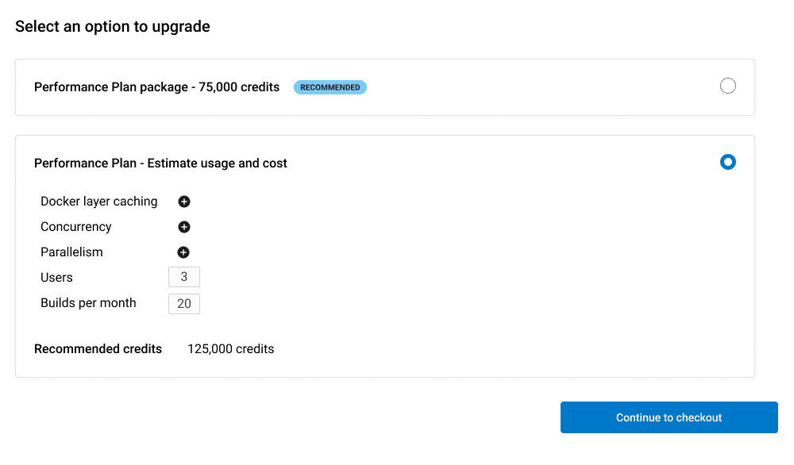Click the Users label
The height and width of the screenshot is (465, 794).
tap(56, 278)
